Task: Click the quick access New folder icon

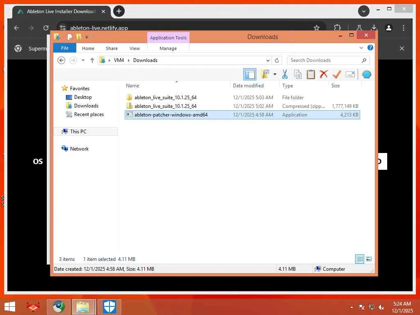Action: click(x=78, y=37)
